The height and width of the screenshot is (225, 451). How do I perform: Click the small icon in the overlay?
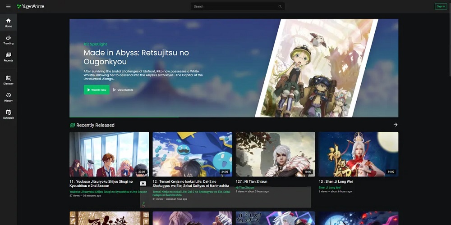point(143,205)
